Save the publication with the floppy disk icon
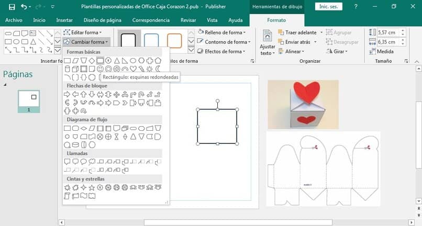 pos(12,7)
